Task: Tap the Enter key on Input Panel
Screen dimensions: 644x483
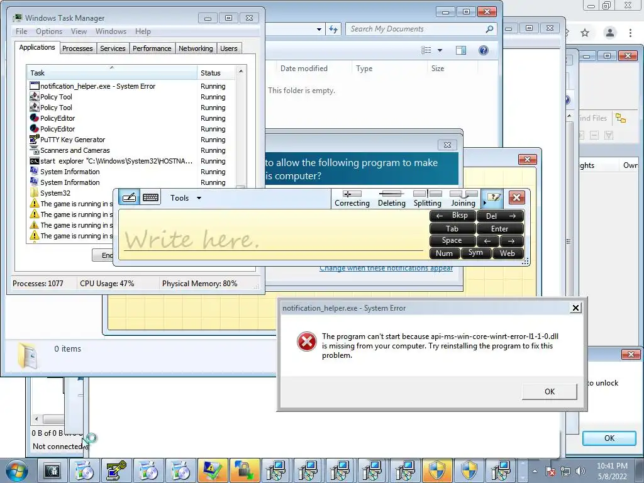Action: click(500, 229)
